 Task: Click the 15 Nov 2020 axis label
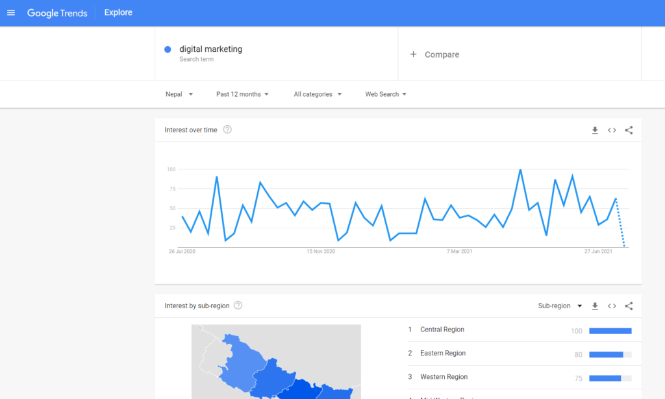321,252
